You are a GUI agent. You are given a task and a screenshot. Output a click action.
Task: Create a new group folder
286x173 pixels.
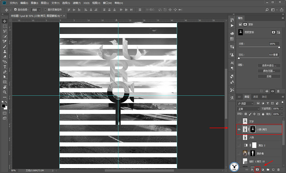[268, 170]
